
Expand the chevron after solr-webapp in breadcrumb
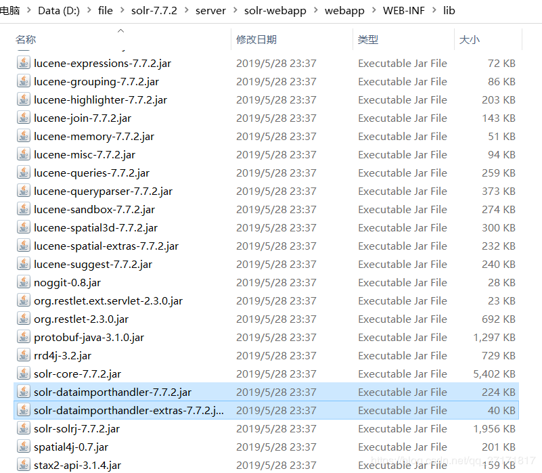[316, 10]
